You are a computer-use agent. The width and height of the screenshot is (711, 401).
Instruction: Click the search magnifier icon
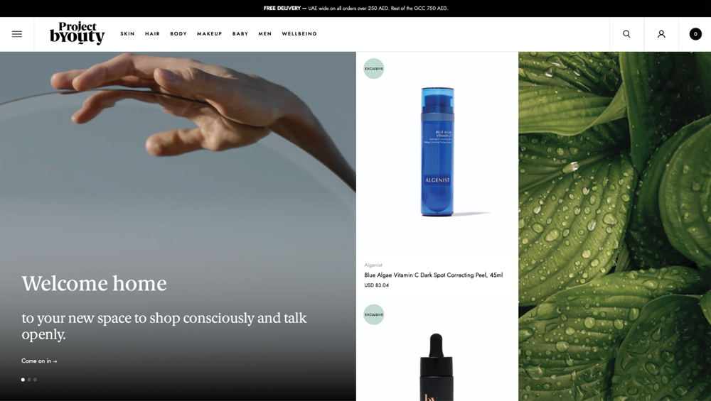pyautogui.click(x=626, y=34)
